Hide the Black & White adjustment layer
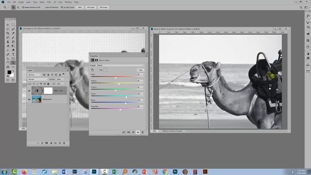The height and width of the screenshot is (175, 311). (29, 91)
